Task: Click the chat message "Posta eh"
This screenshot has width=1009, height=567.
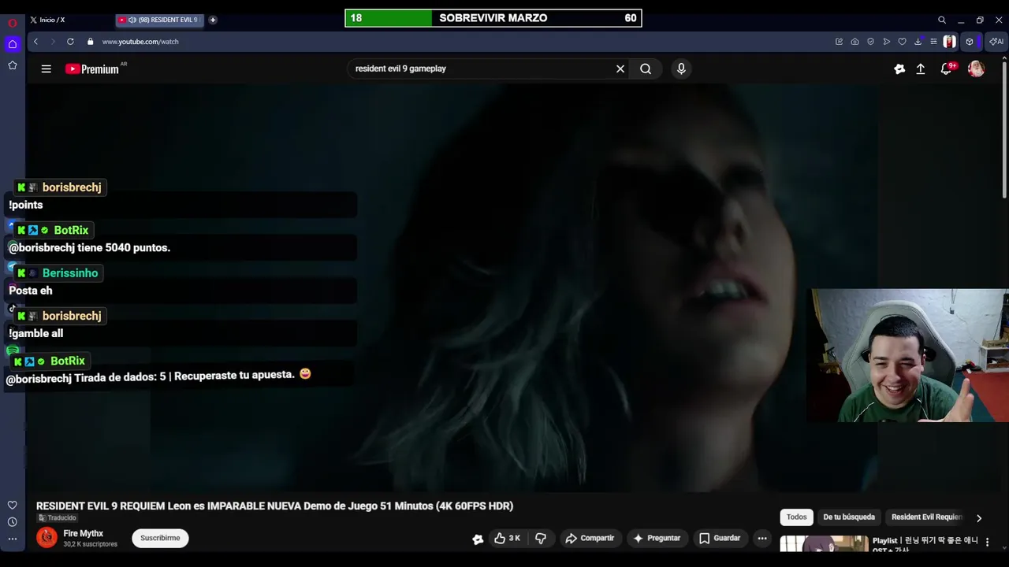Action: 31,291
